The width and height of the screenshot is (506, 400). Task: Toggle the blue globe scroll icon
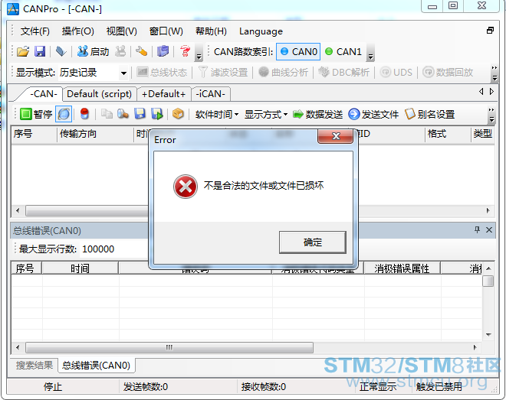tap(64, 114)
